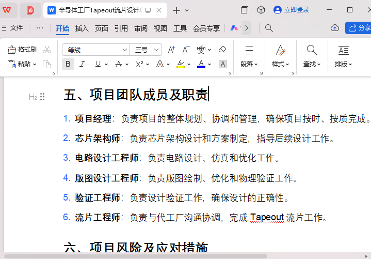Click the cut scissors icon
This screenshot has height=259, width=371.
tap(47, 50)
